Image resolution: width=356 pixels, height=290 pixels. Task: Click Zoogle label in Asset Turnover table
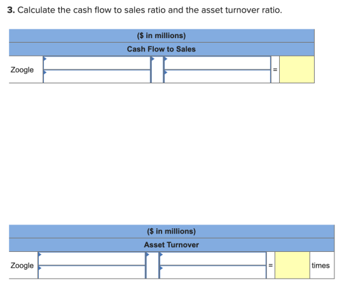pyautogui.click(x=22, y=265)
